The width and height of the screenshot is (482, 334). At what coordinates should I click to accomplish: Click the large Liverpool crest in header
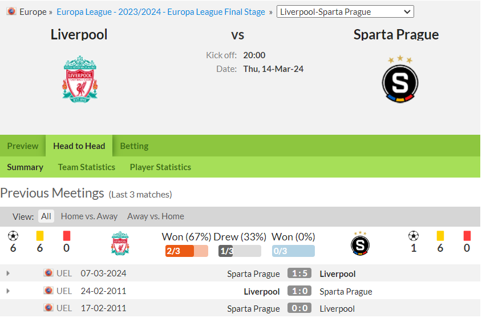point(80,79)
